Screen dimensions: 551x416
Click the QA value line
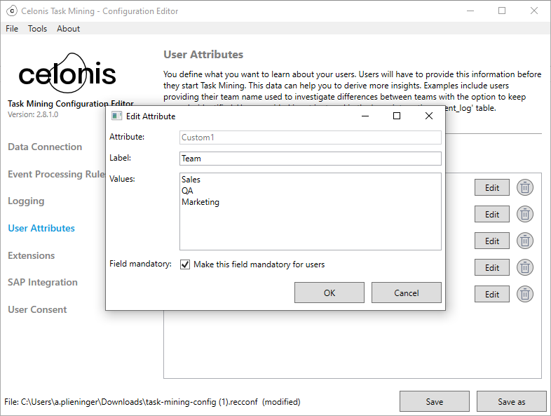[187, 191]
